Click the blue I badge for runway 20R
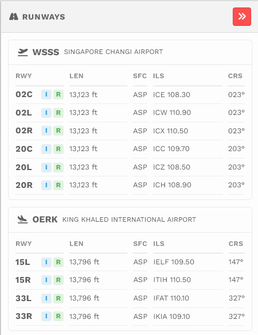The image size is (258, 335). tap(46, 185)
